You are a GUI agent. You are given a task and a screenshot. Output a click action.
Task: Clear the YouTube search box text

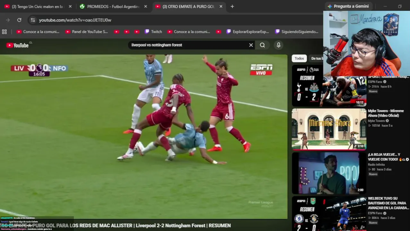point(251,45)
